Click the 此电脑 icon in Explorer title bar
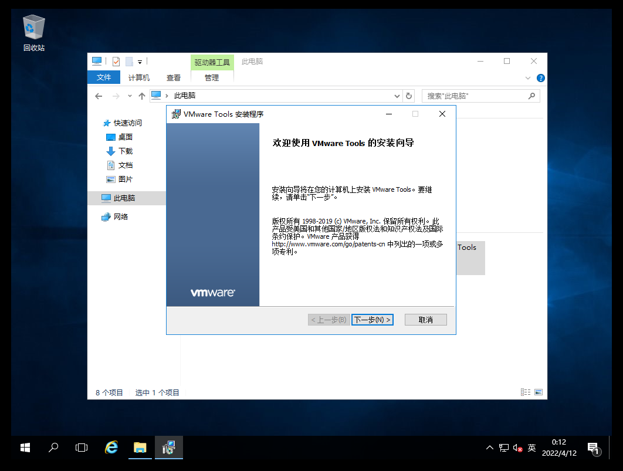The image size is (623, 471). pos(97,61)
